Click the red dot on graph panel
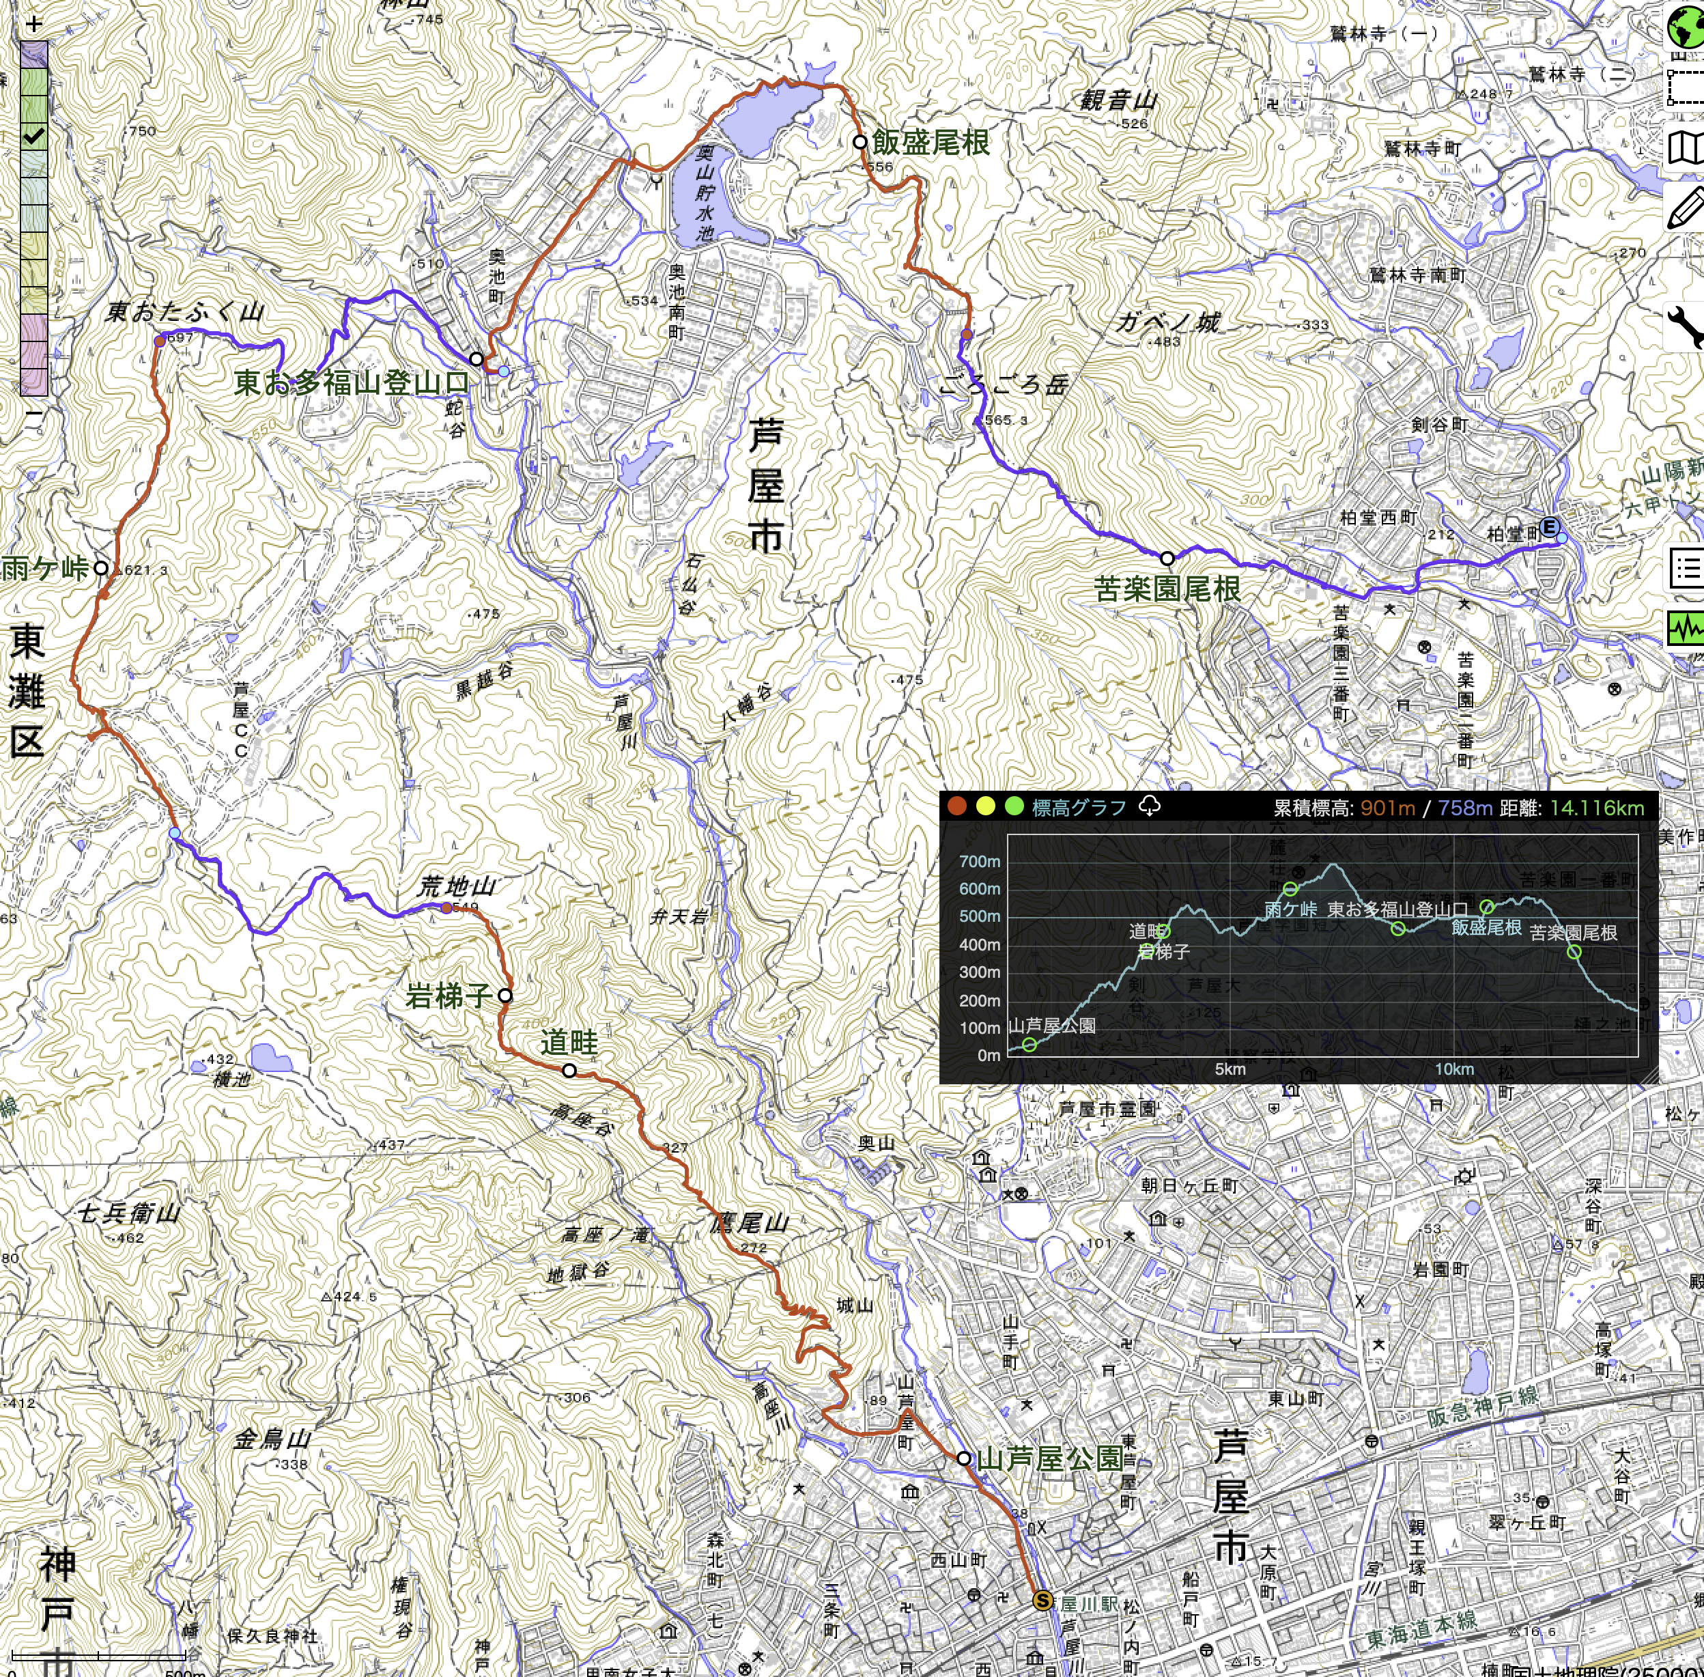Viewport: 1704px width, 1677px height. tap(957, 806)
